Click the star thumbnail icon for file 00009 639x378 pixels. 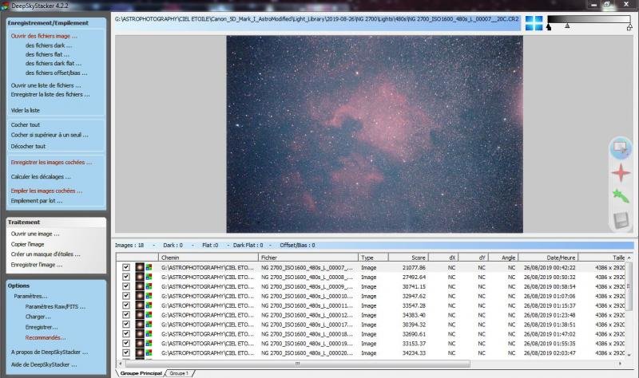pos(140,286)
